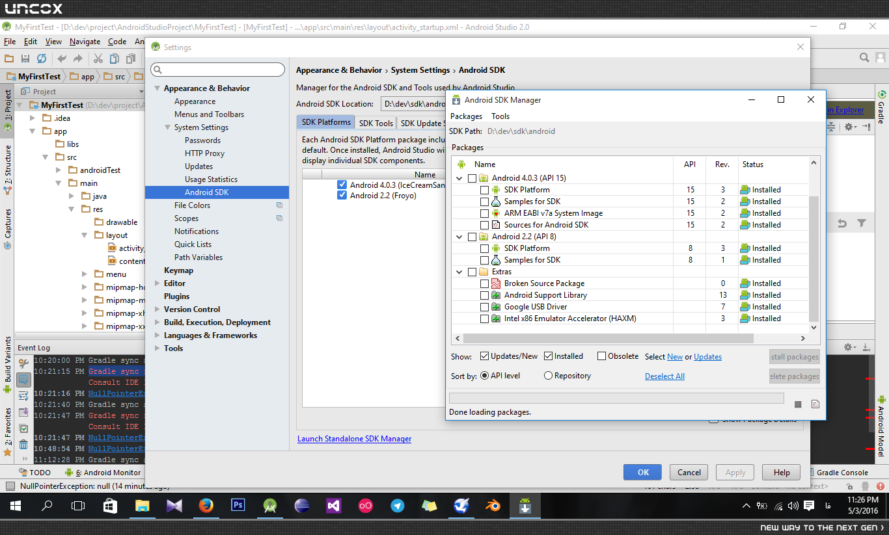Image resolution: width=889 pixels, height=535 pixels.
Task: Click the packages list horizontal scrollbar
Action: tap(608, 339)
